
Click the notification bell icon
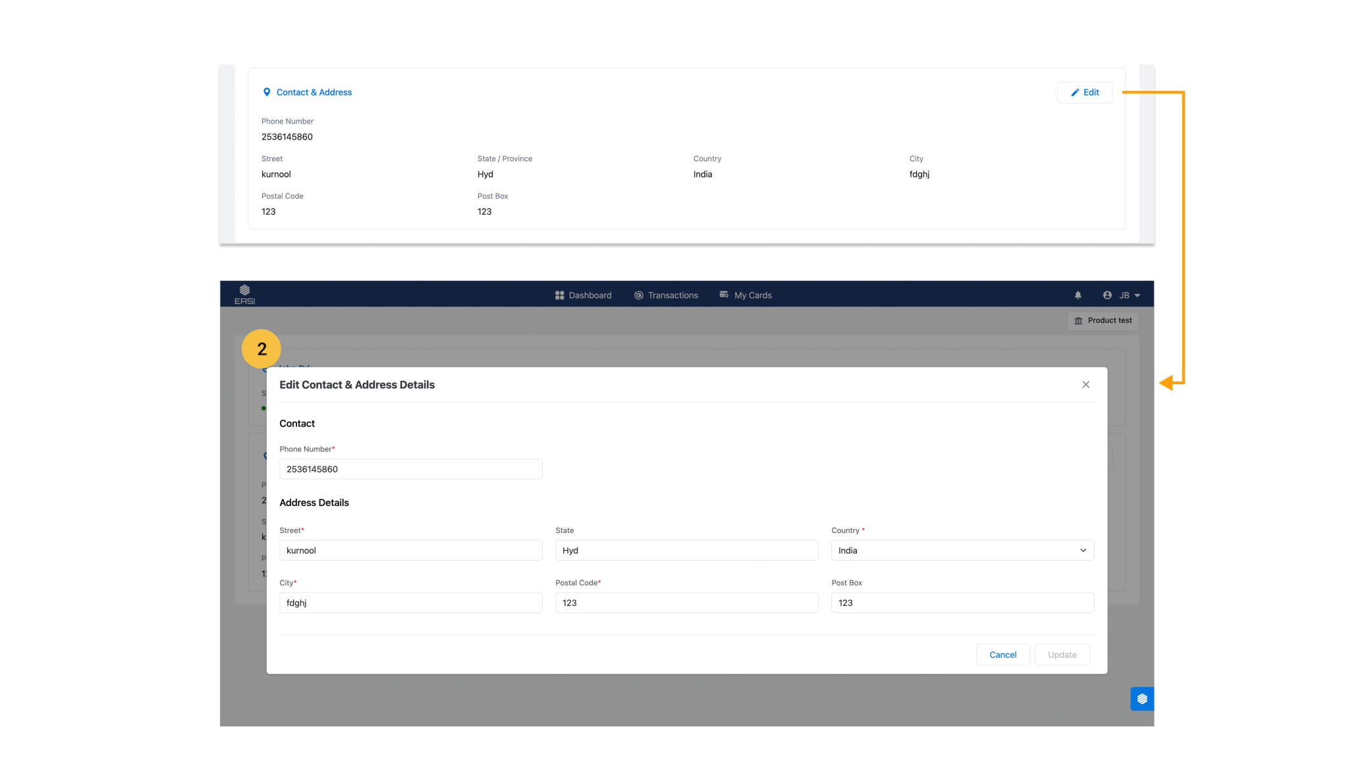pos(1078,295)
